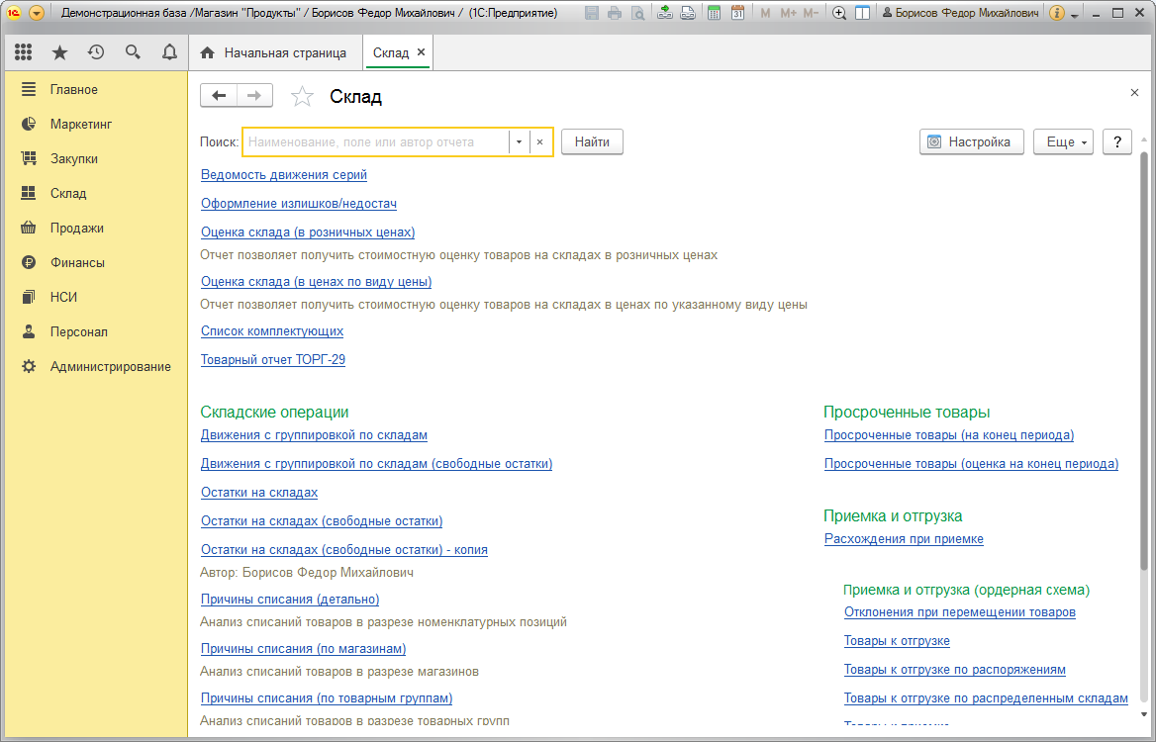This screenshot has height=742, width=1156.
Task: Open the main menu orange dropdown button
Action: [x=36, y=13]
